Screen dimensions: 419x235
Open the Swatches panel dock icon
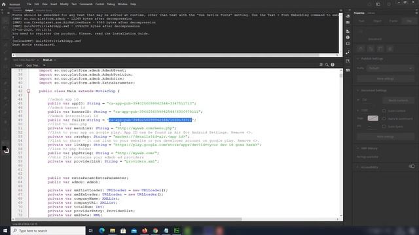pyautogui.click(x=348, y=22)
